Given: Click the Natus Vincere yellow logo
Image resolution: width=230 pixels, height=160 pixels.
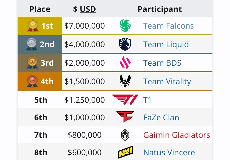Looking at the screenshot, I should tap(125, 152).
